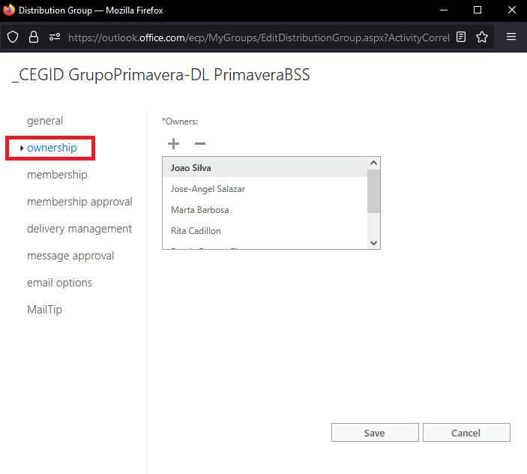This screenshot has height=474, width=527.
Task: Close the Distribution Group window
Action: (511, 10)
